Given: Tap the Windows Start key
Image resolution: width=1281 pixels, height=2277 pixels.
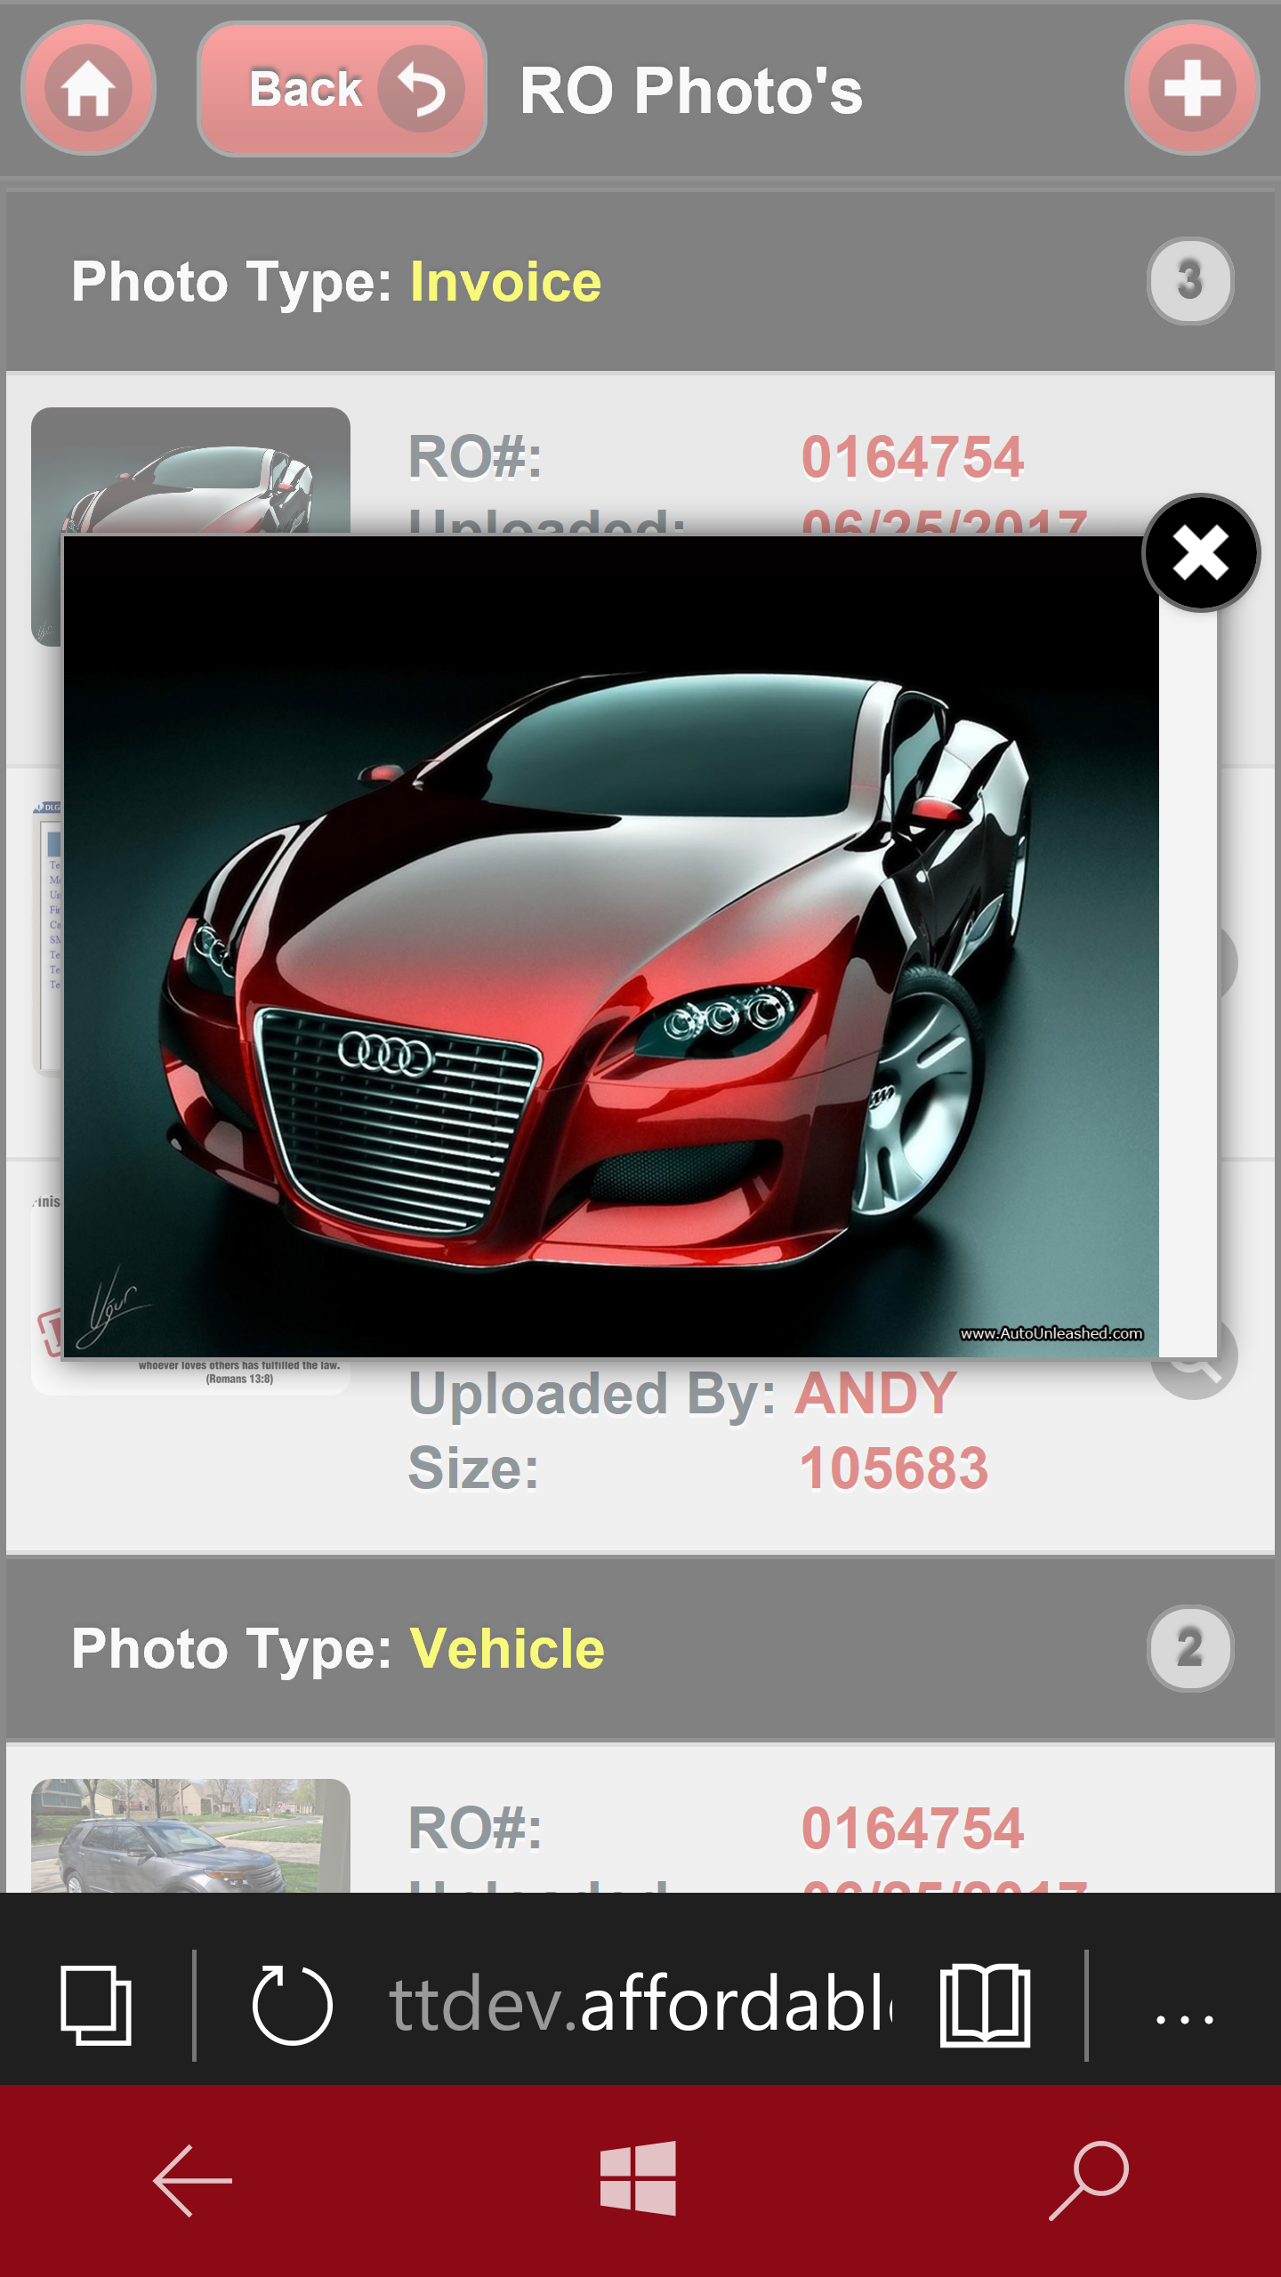Looking at the screenshot, I should pyautogui.click(x=639, y=2178).
